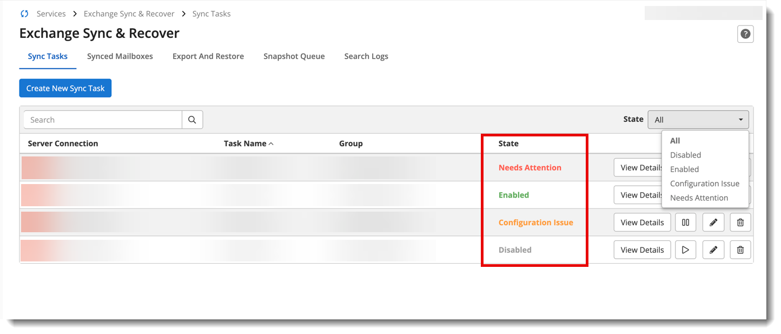781x334 pixels.
Task: Open the State filter dropdown
Action: (x=698, y=120)
